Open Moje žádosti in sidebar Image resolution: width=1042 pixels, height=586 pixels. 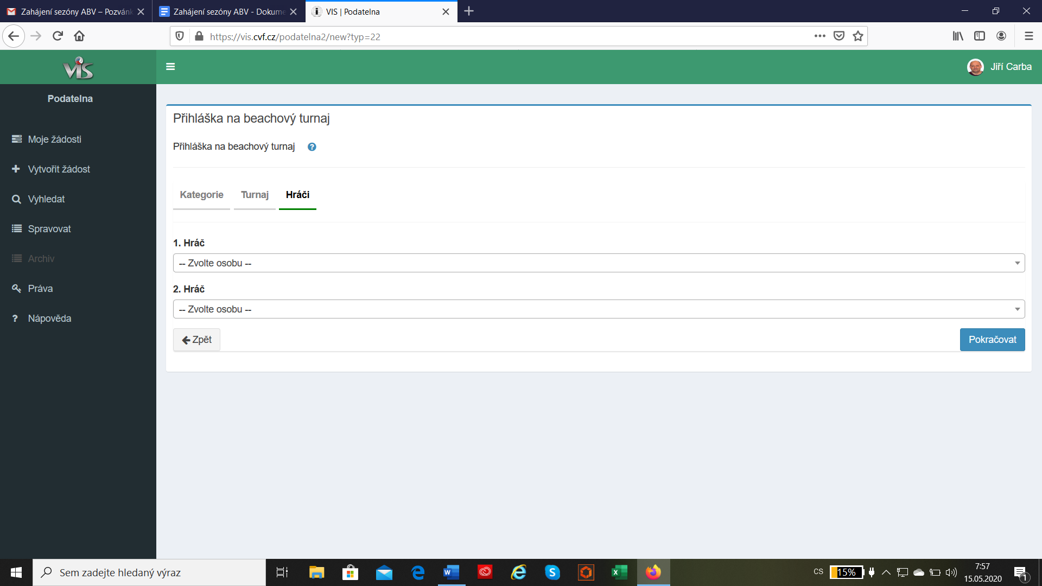click(54, 139)
